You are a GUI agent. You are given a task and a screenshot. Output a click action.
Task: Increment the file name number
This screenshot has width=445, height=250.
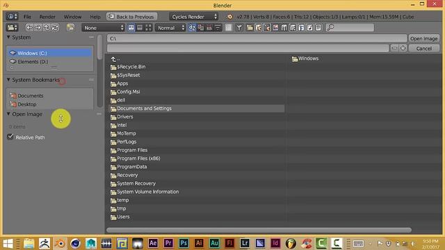(403, 48)
